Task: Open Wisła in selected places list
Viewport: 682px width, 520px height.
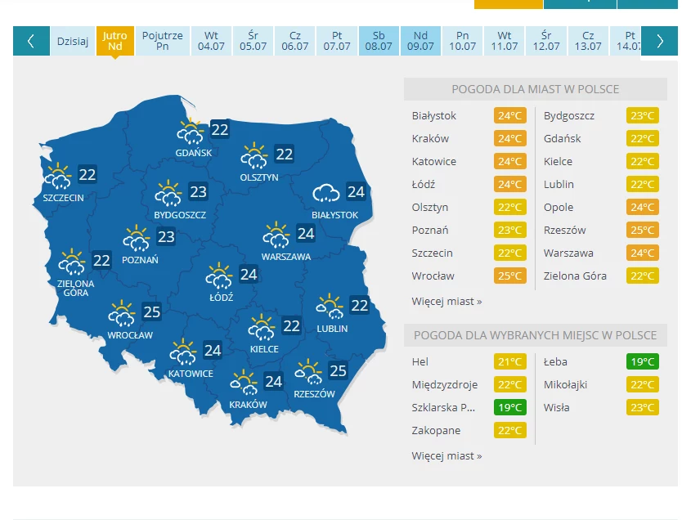Action: click(x=556, y=407)
